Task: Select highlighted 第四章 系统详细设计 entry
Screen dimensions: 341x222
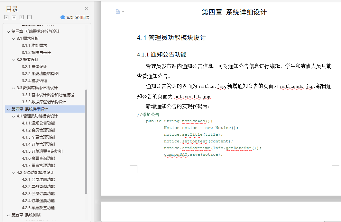Action: click(x=45, y=109)
